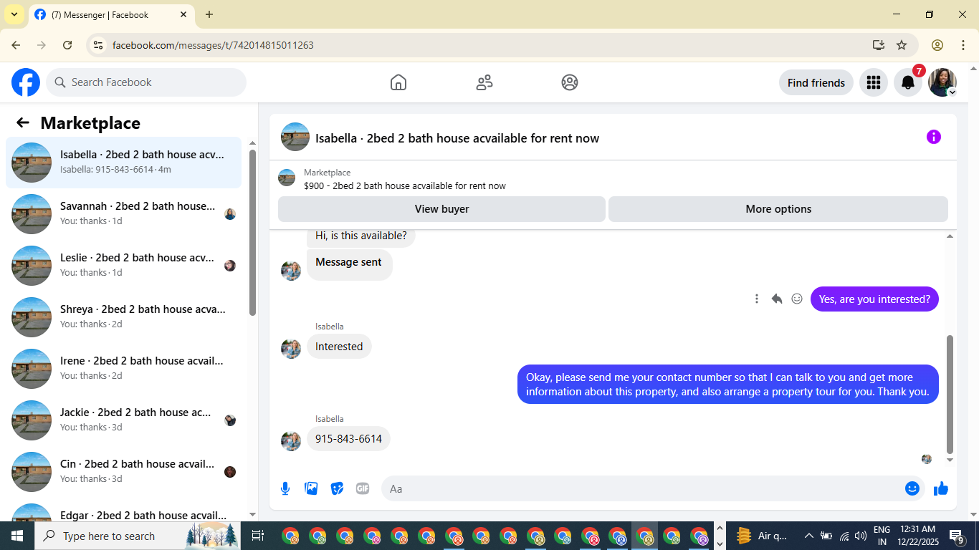Open the Savannah conversation

[x=124, y=214]
